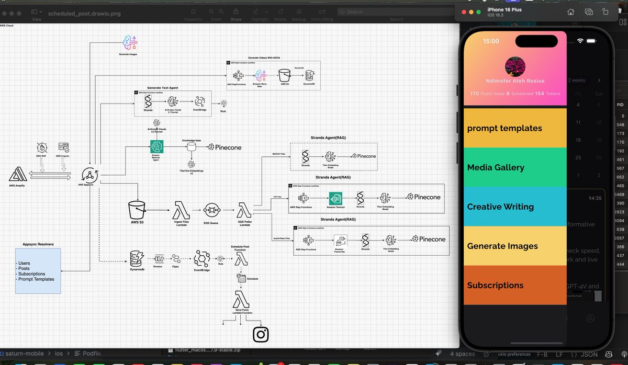Click the Zoom out magnifier in Preview
The width and height of the screenshot is (628, 365).
(211, 12)
